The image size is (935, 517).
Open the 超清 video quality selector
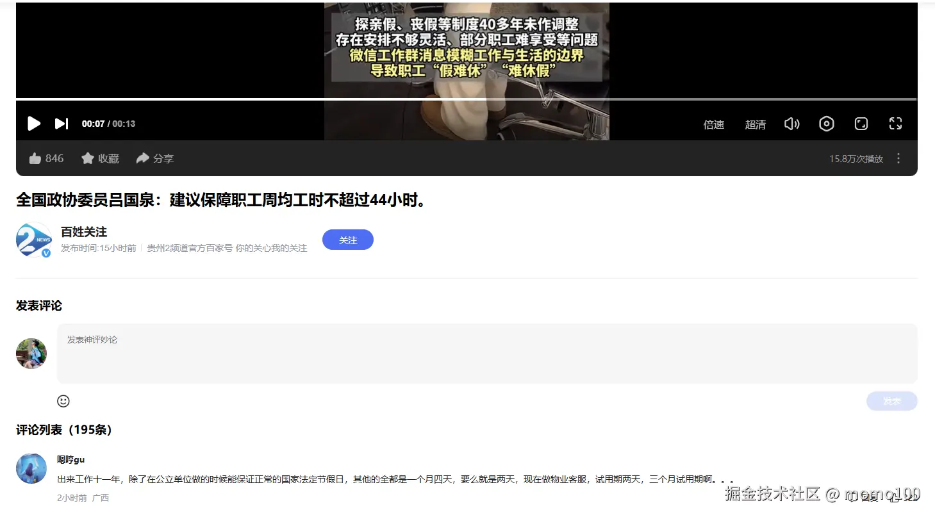pyautogui.click(x=755, y=124)
